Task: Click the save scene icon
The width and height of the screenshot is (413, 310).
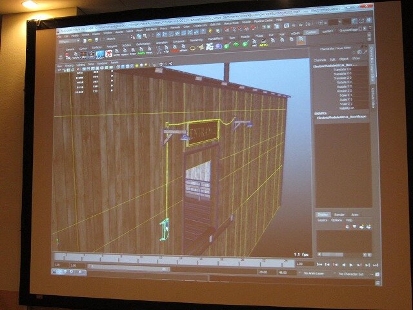Action: (96, 40)
